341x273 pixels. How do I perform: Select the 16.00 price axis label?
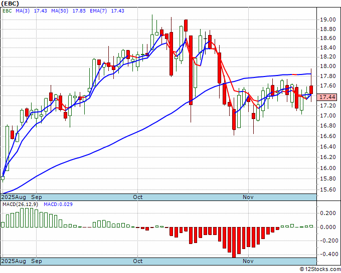[328, 168]
